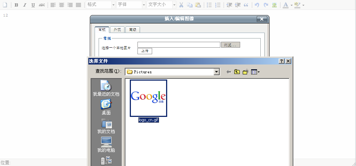Image resolution: width=356 pixels, height=166 pixels.
Task: Open the highlight color picker arrow
Action: point(303,5)
